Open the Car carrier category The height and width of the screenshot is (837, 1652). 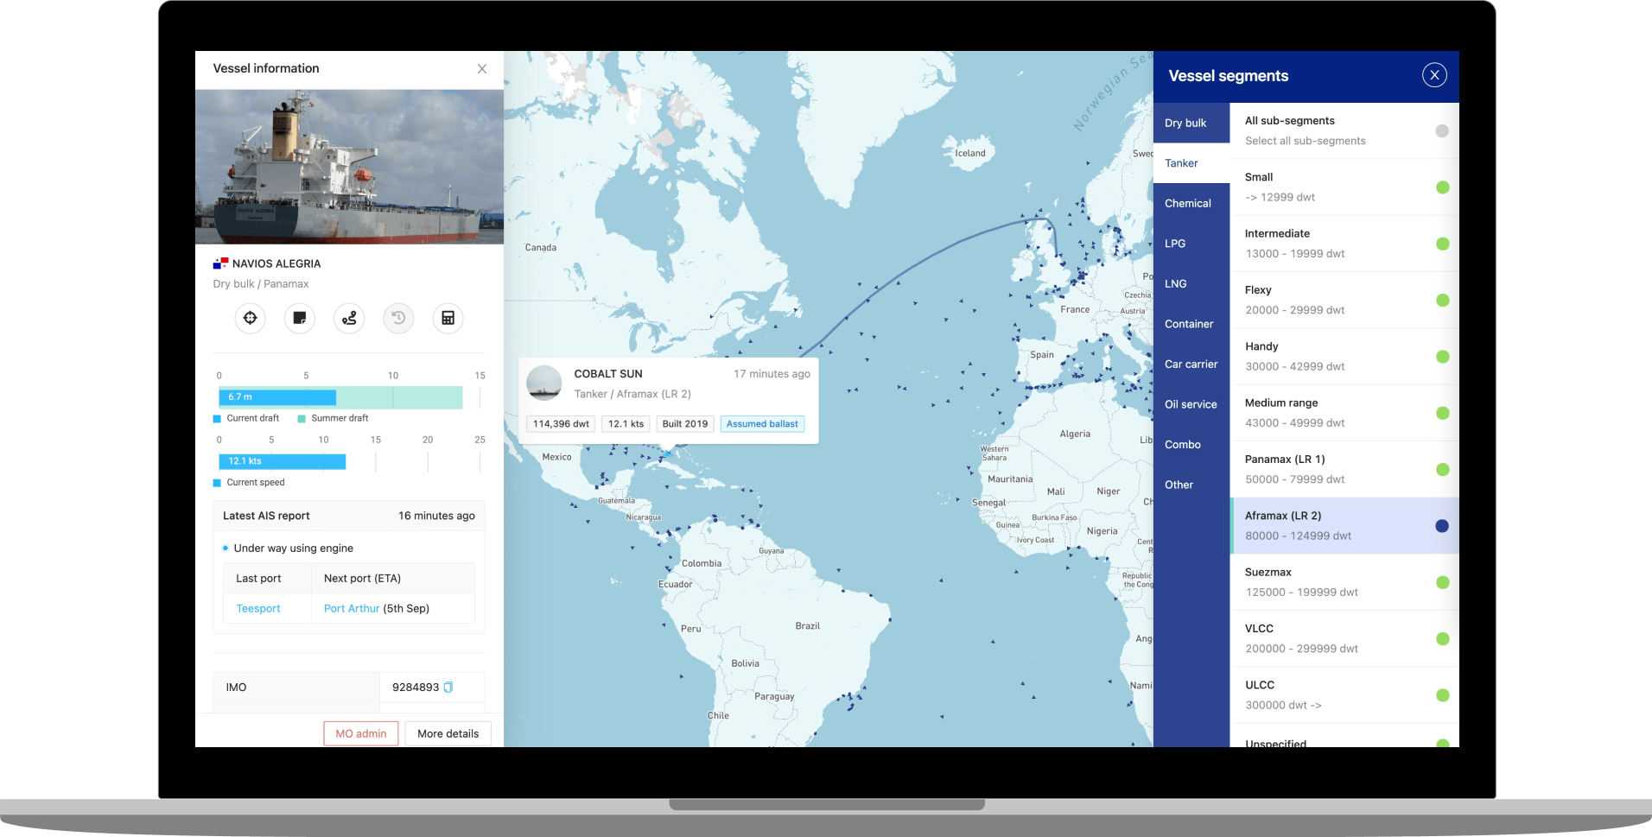[x=1192, y=364]
